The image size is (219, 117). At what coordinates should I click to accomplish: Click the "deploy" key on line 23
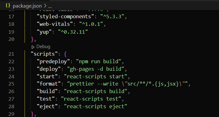(49, 69)
